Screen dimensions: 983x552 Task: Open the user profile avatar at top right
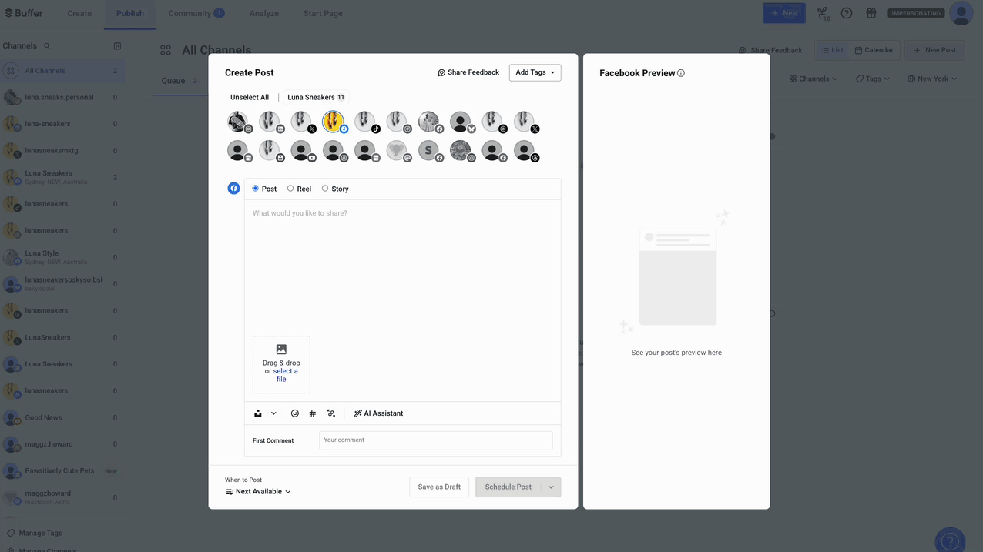(x=961, y=13)
